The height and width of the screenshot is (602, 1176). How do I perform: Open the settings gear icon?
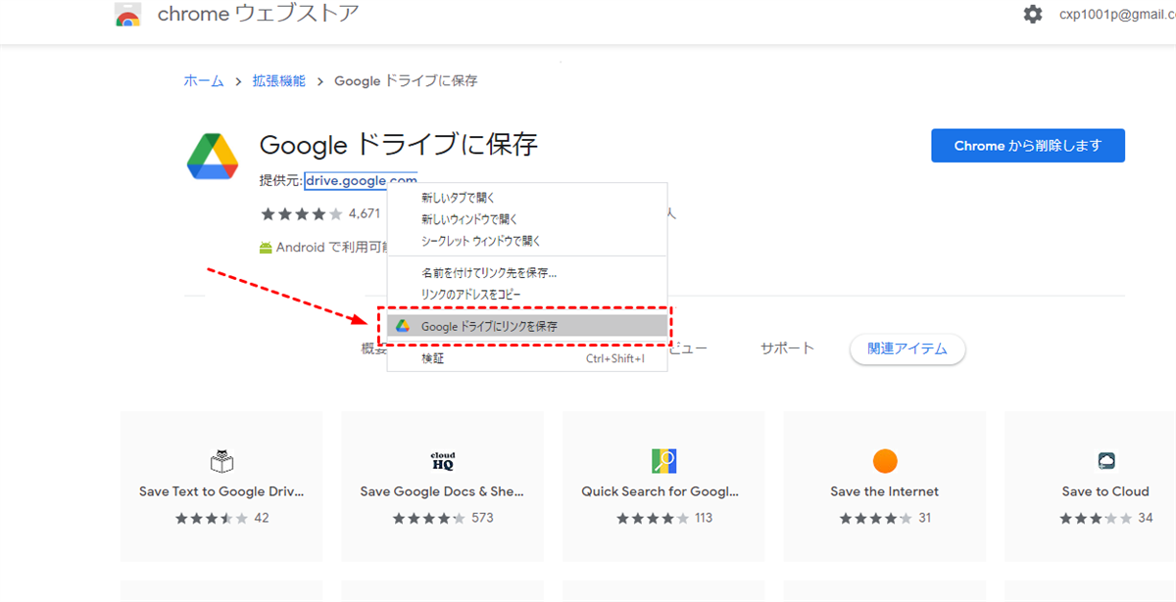(x=1033, y=15)
